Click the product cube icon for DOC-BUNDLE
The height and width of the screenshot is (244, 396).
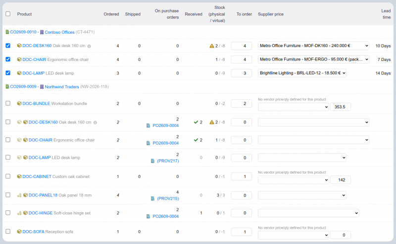point(19,104)
